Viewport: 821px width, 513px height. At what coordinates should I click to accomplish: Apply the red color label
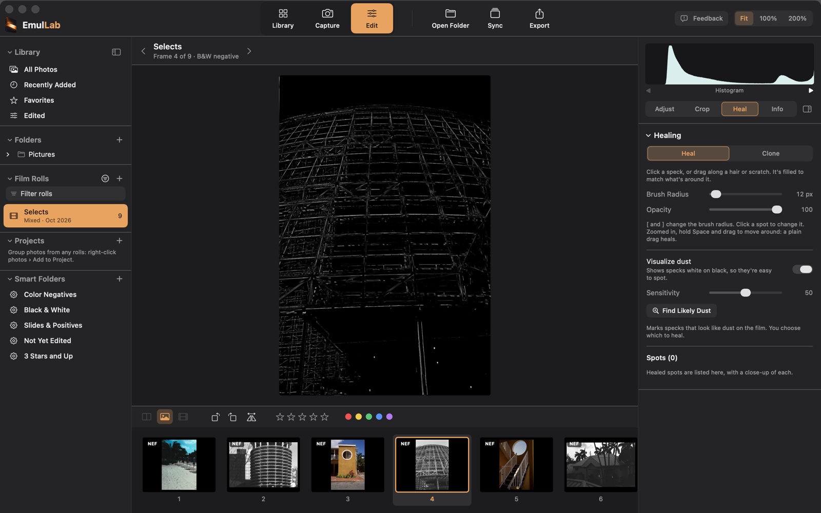tap(348, 417)
